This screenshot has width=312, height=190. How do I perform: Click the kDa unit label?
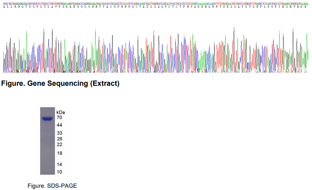tap(61, 111)
